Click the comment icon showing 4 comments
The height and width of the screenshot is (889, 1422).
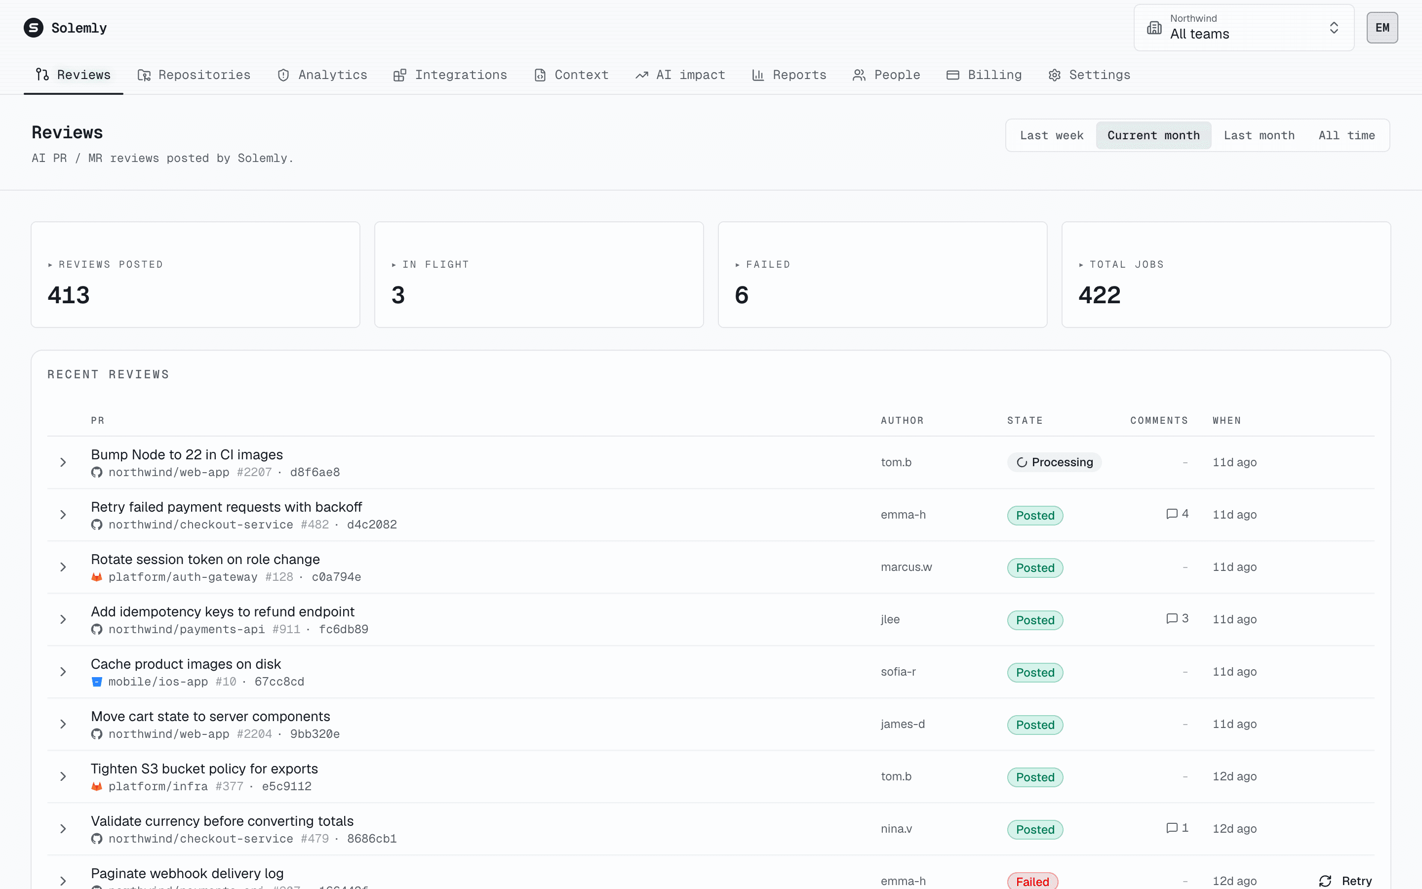(1172, 514)
